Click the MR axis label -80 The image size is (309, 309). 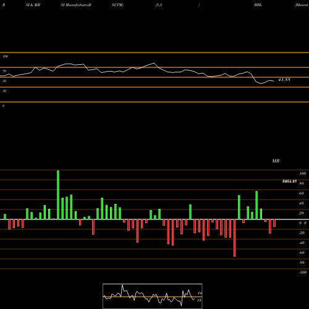click(302, 263)
